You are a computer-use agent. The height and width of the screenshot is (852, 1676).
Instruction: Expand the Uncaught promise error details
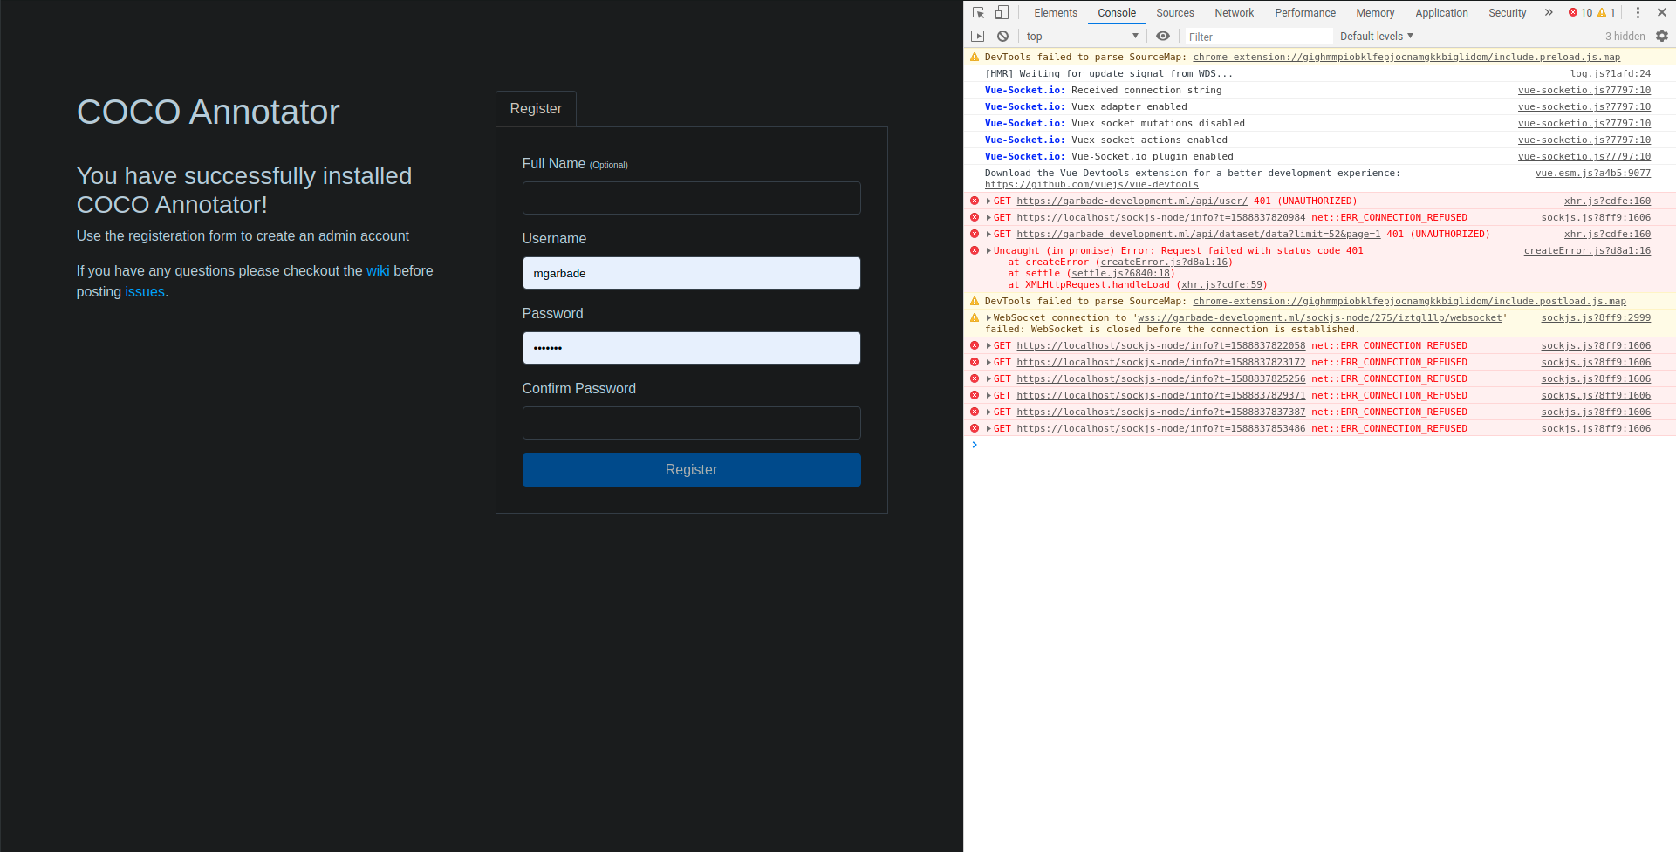[987, 250]
